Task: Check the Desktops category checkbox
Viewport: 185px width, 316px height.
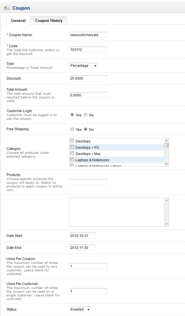Action: click(x=72, y=141)
